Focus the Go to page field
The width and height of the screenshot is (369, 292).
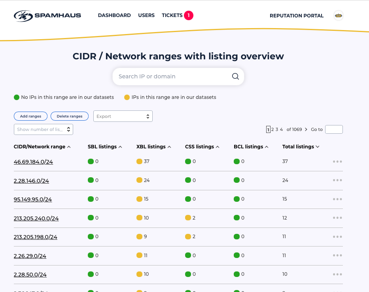coord(333,129)
